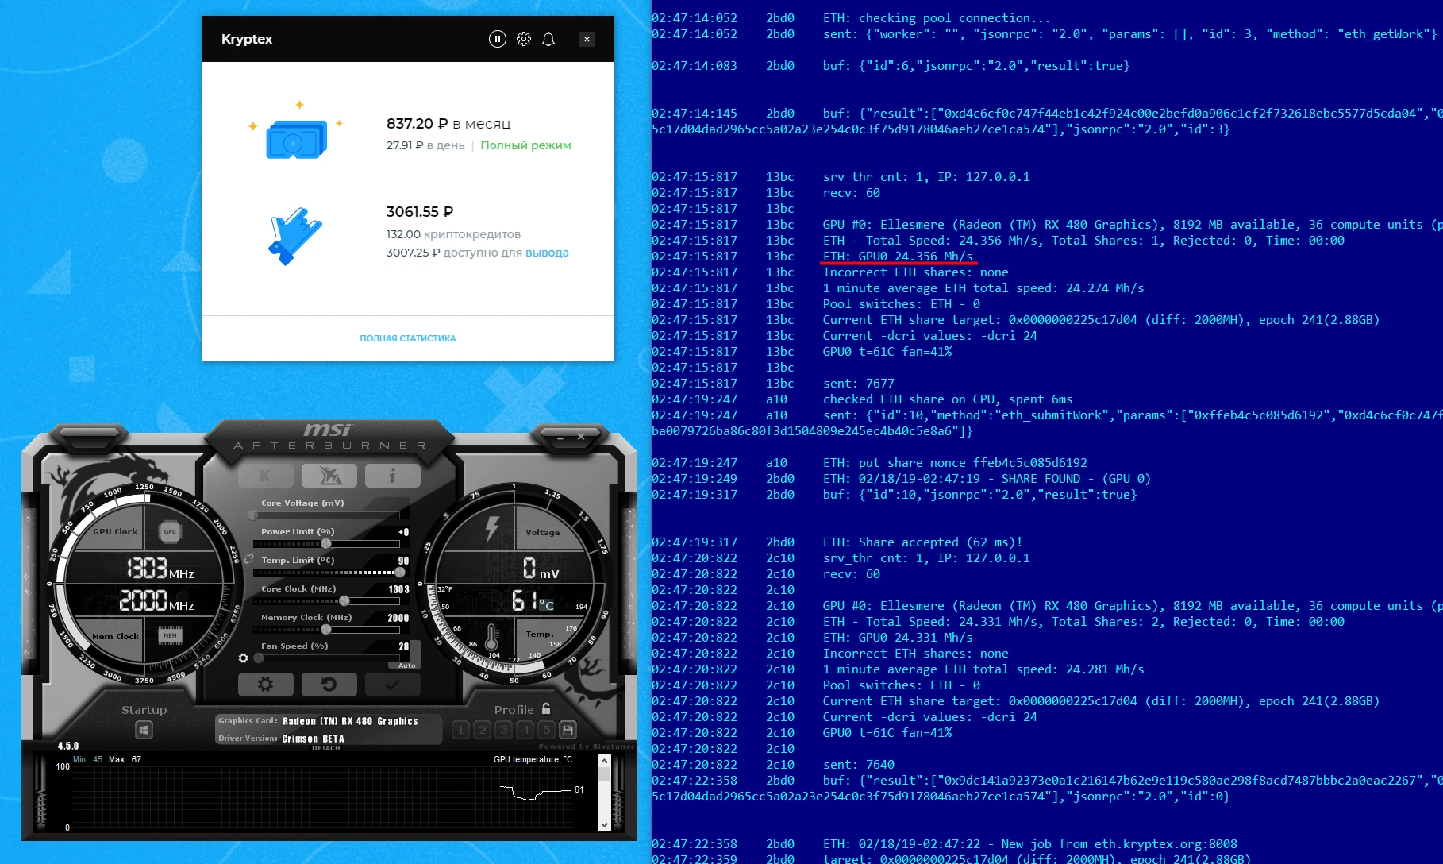The width and height of the screenshot is (1443, 864).
Task: Open Afterburner settings gear button
Action: tap(266, 684)
